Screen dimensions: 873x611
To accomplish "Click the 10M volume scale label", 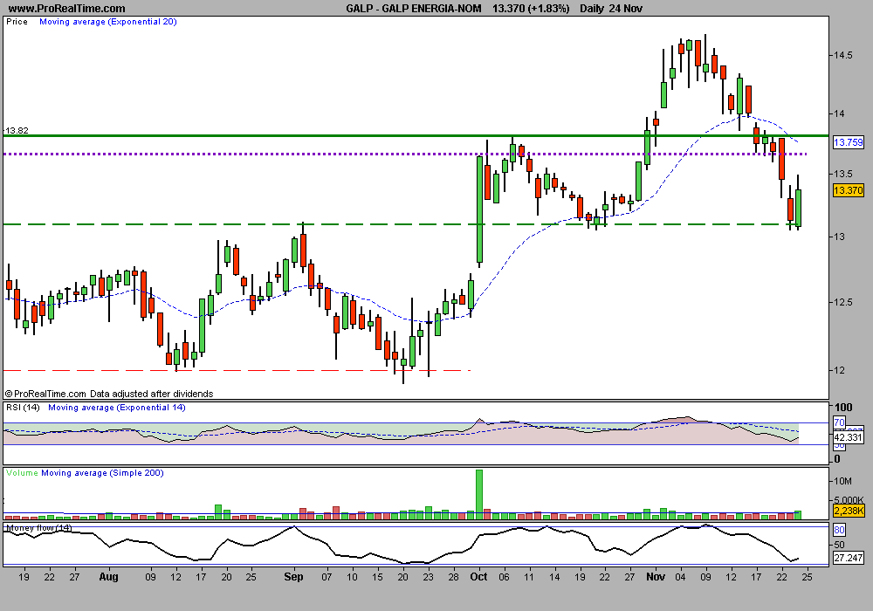I will click(x=842, y=481).
